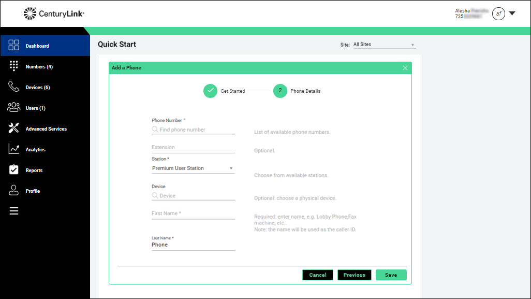Click the Users people icon
Image resolution: width=531 pixels, height=299 pixels.
click(x=14, y=108)
